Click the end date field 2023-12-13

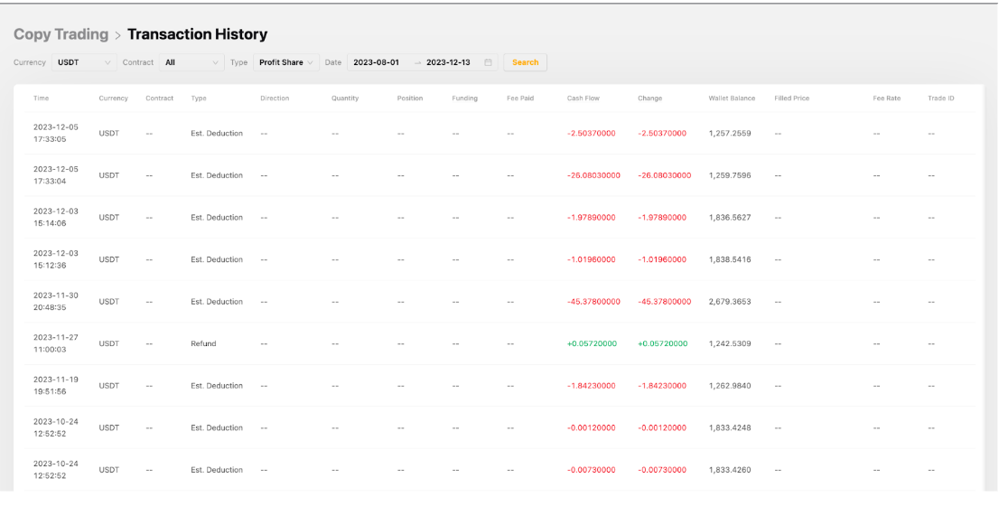pyautogui.click(x=448, y=62)
